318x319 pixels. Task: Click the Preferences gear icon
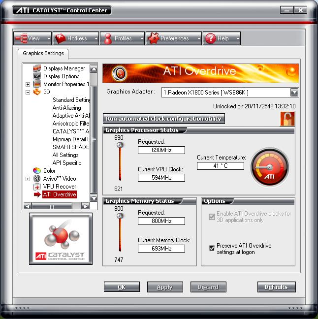[x=154, y=38]
